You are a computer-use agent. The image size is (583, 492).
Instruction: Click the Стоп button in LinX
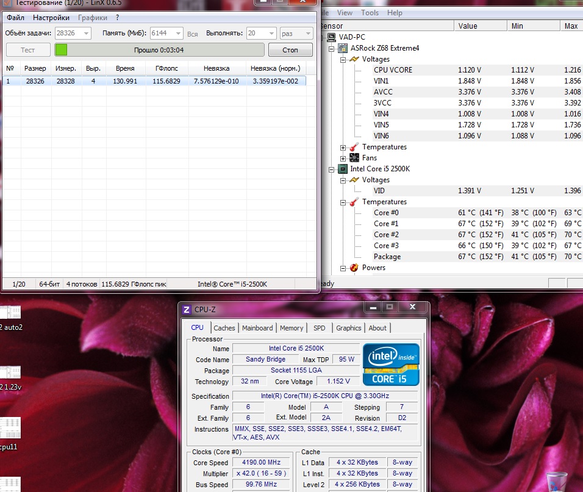tap(290, 50)
